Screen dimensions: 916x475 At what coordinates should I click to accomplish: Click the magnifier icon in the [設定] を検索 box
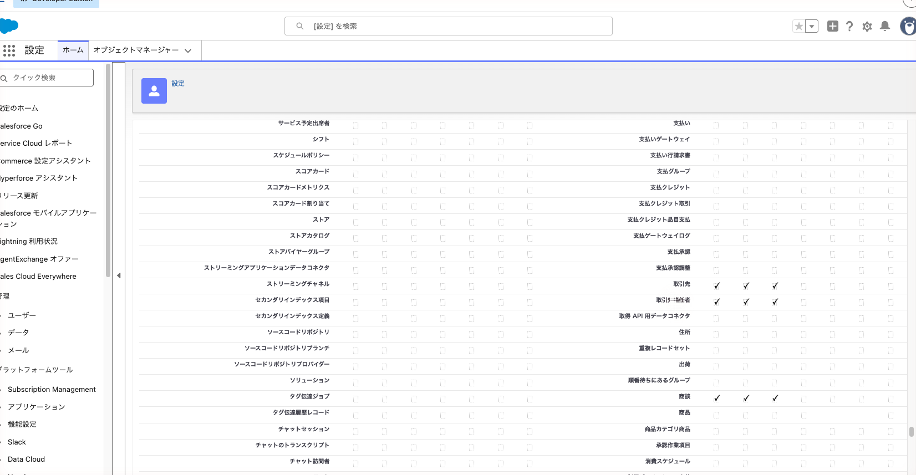point(300,26)
